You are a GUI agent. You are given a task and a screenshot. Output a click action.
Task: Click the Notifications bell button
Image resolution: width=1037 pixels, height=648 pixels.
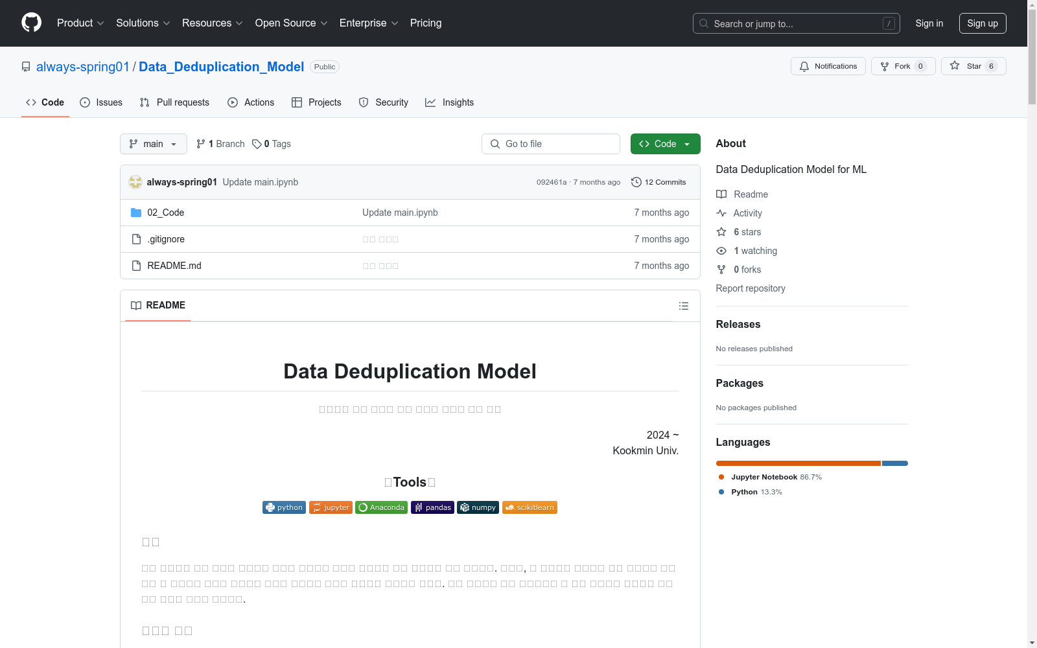coord(828,66)
